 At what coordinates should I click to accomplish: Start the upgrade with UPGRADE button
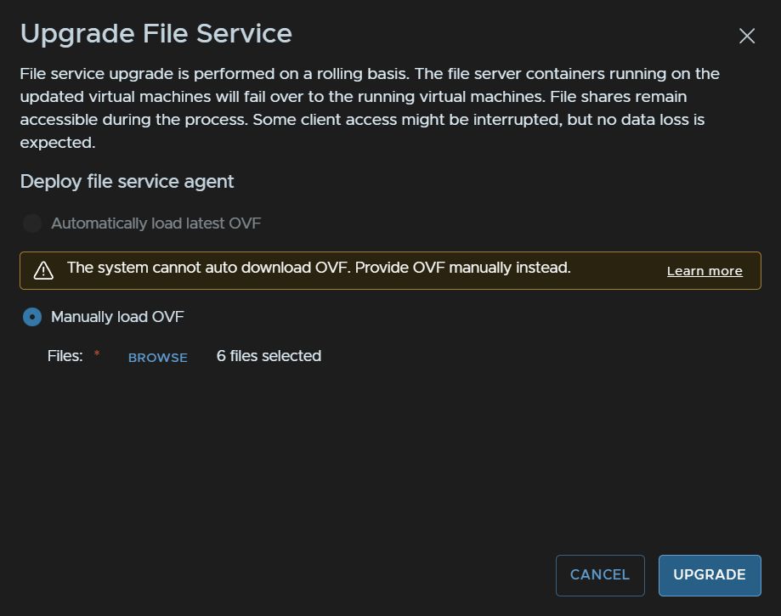[x=710, y=575]
